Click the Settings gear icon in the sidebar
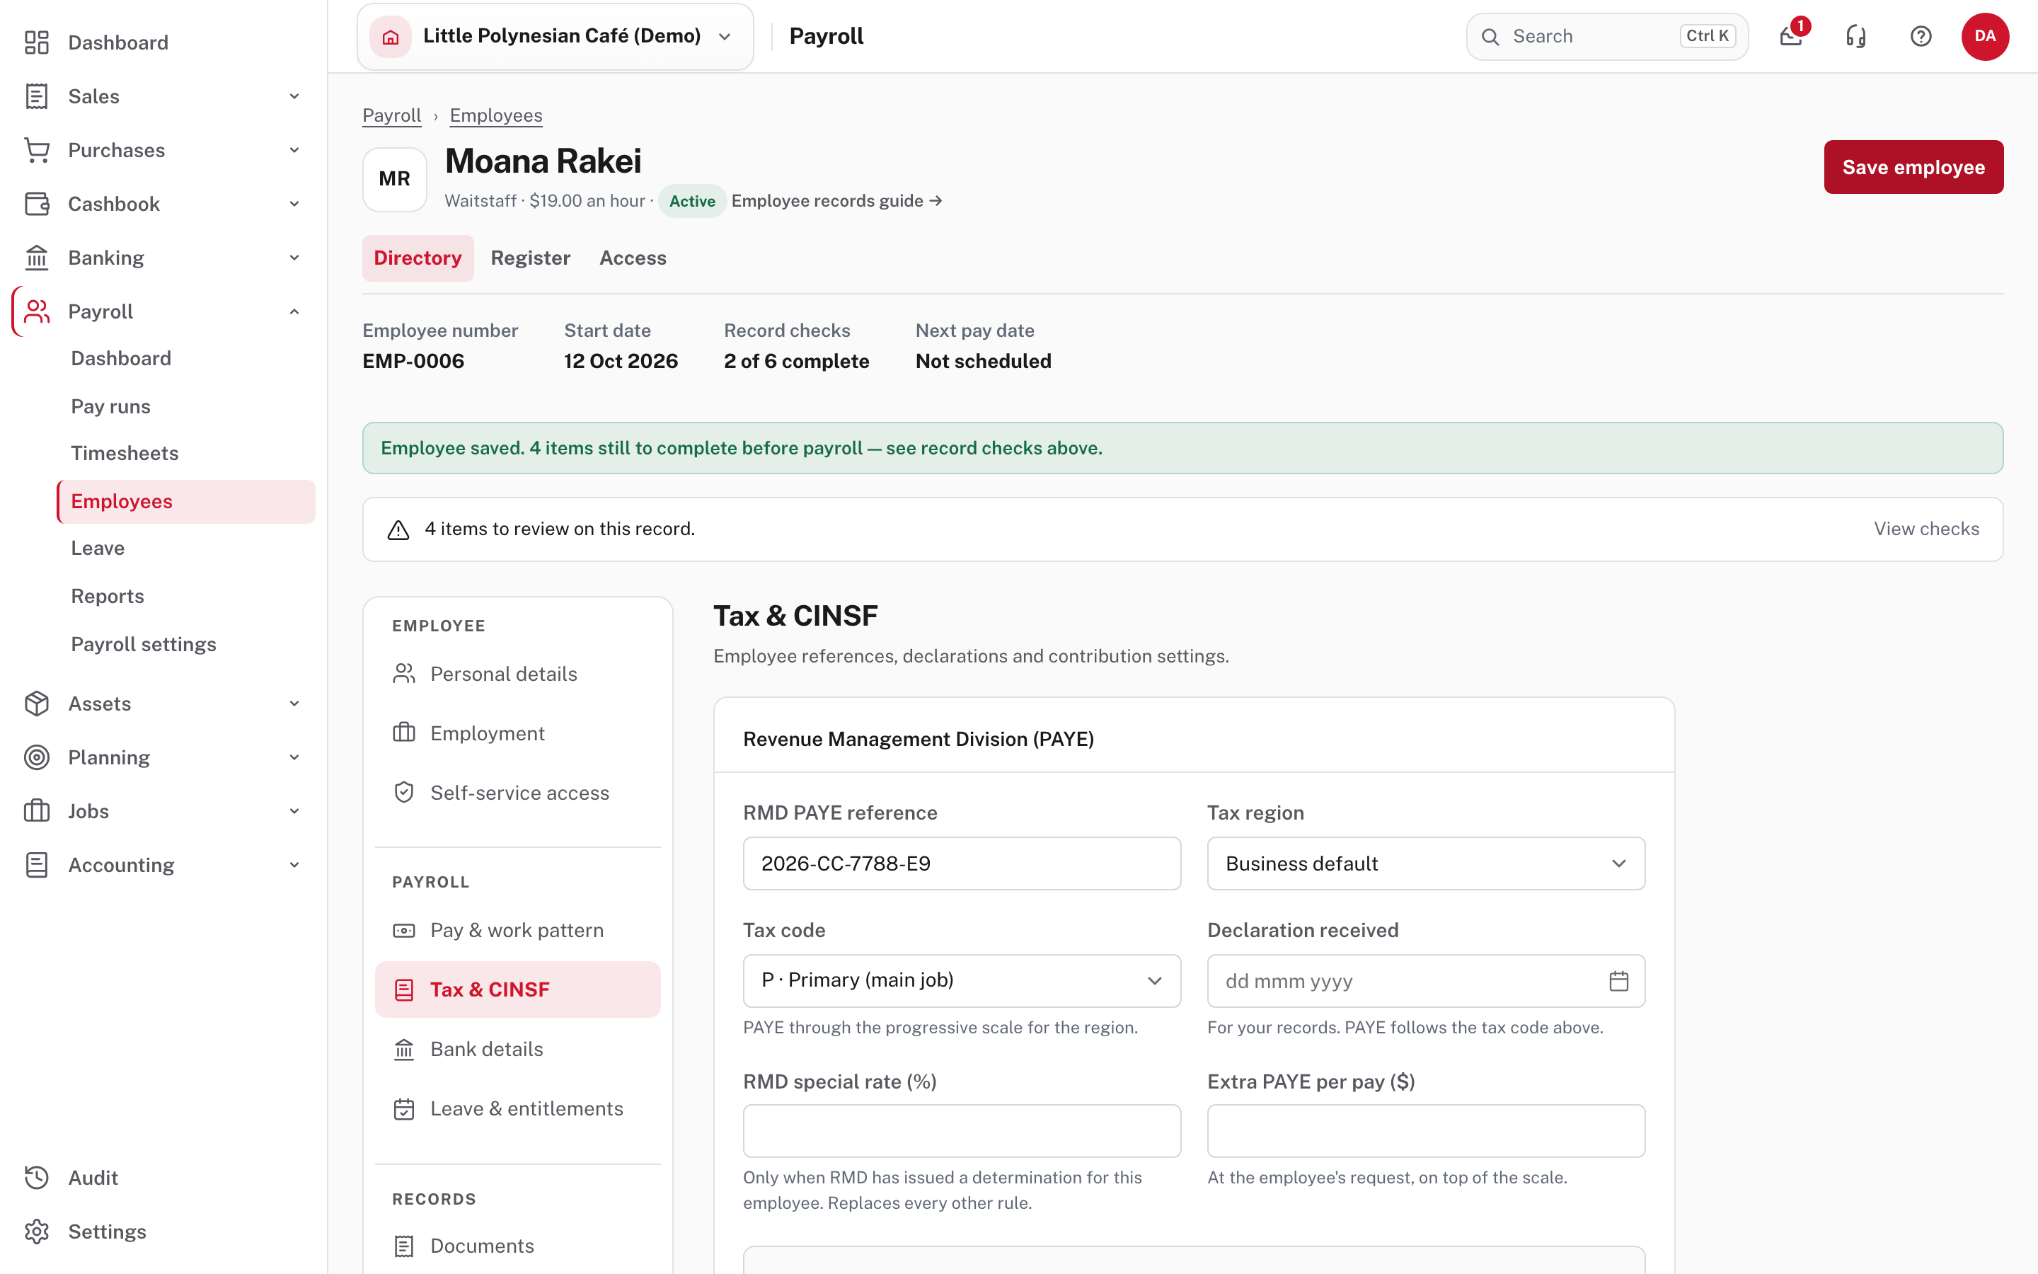The width and height of the screenshot is (2038, 1274). pyautogui.click(x=37, y=1231)
